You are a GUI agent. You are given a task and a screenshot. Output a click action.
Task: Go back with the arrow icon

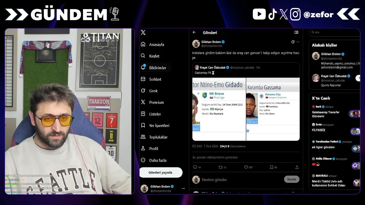coord(194,32)
